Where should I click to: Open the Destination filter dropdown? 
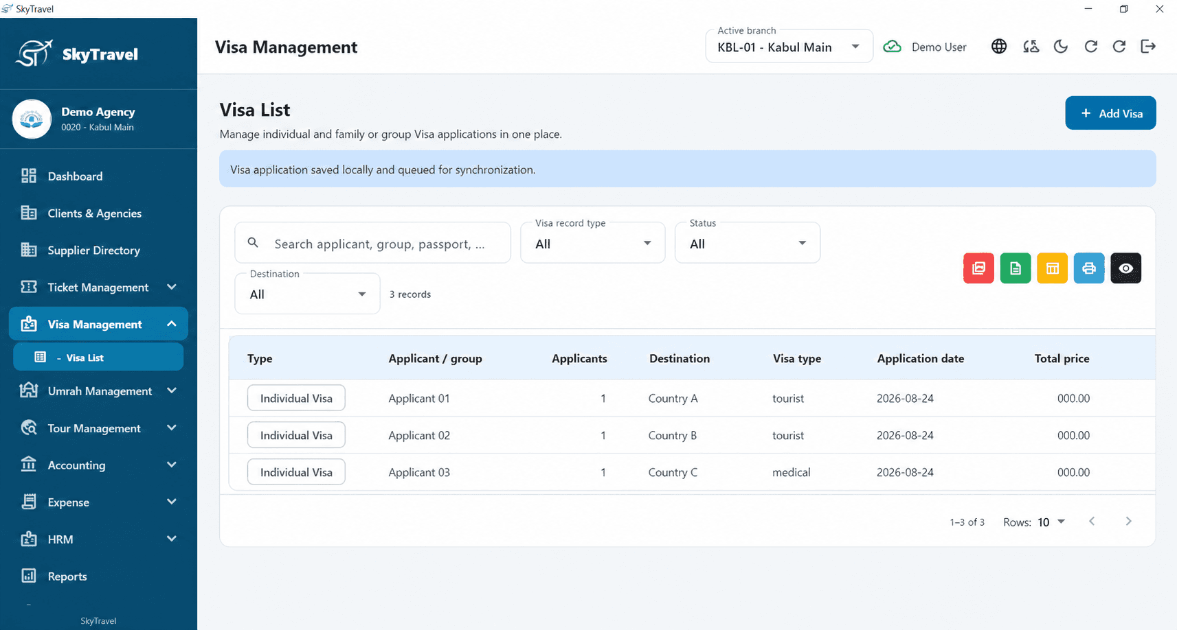307,294
